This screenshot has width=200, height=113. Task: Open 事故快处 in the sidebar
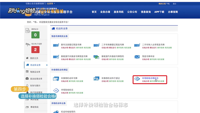(34, 107)
